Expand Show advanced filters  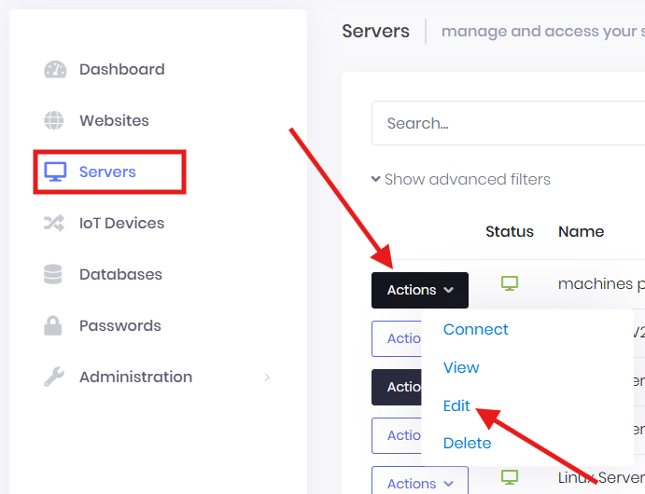[x=461, y=179]
